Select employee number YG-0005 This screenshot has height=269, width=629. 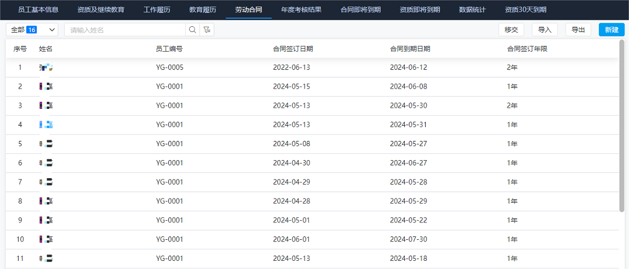click(x=169, y=68)
